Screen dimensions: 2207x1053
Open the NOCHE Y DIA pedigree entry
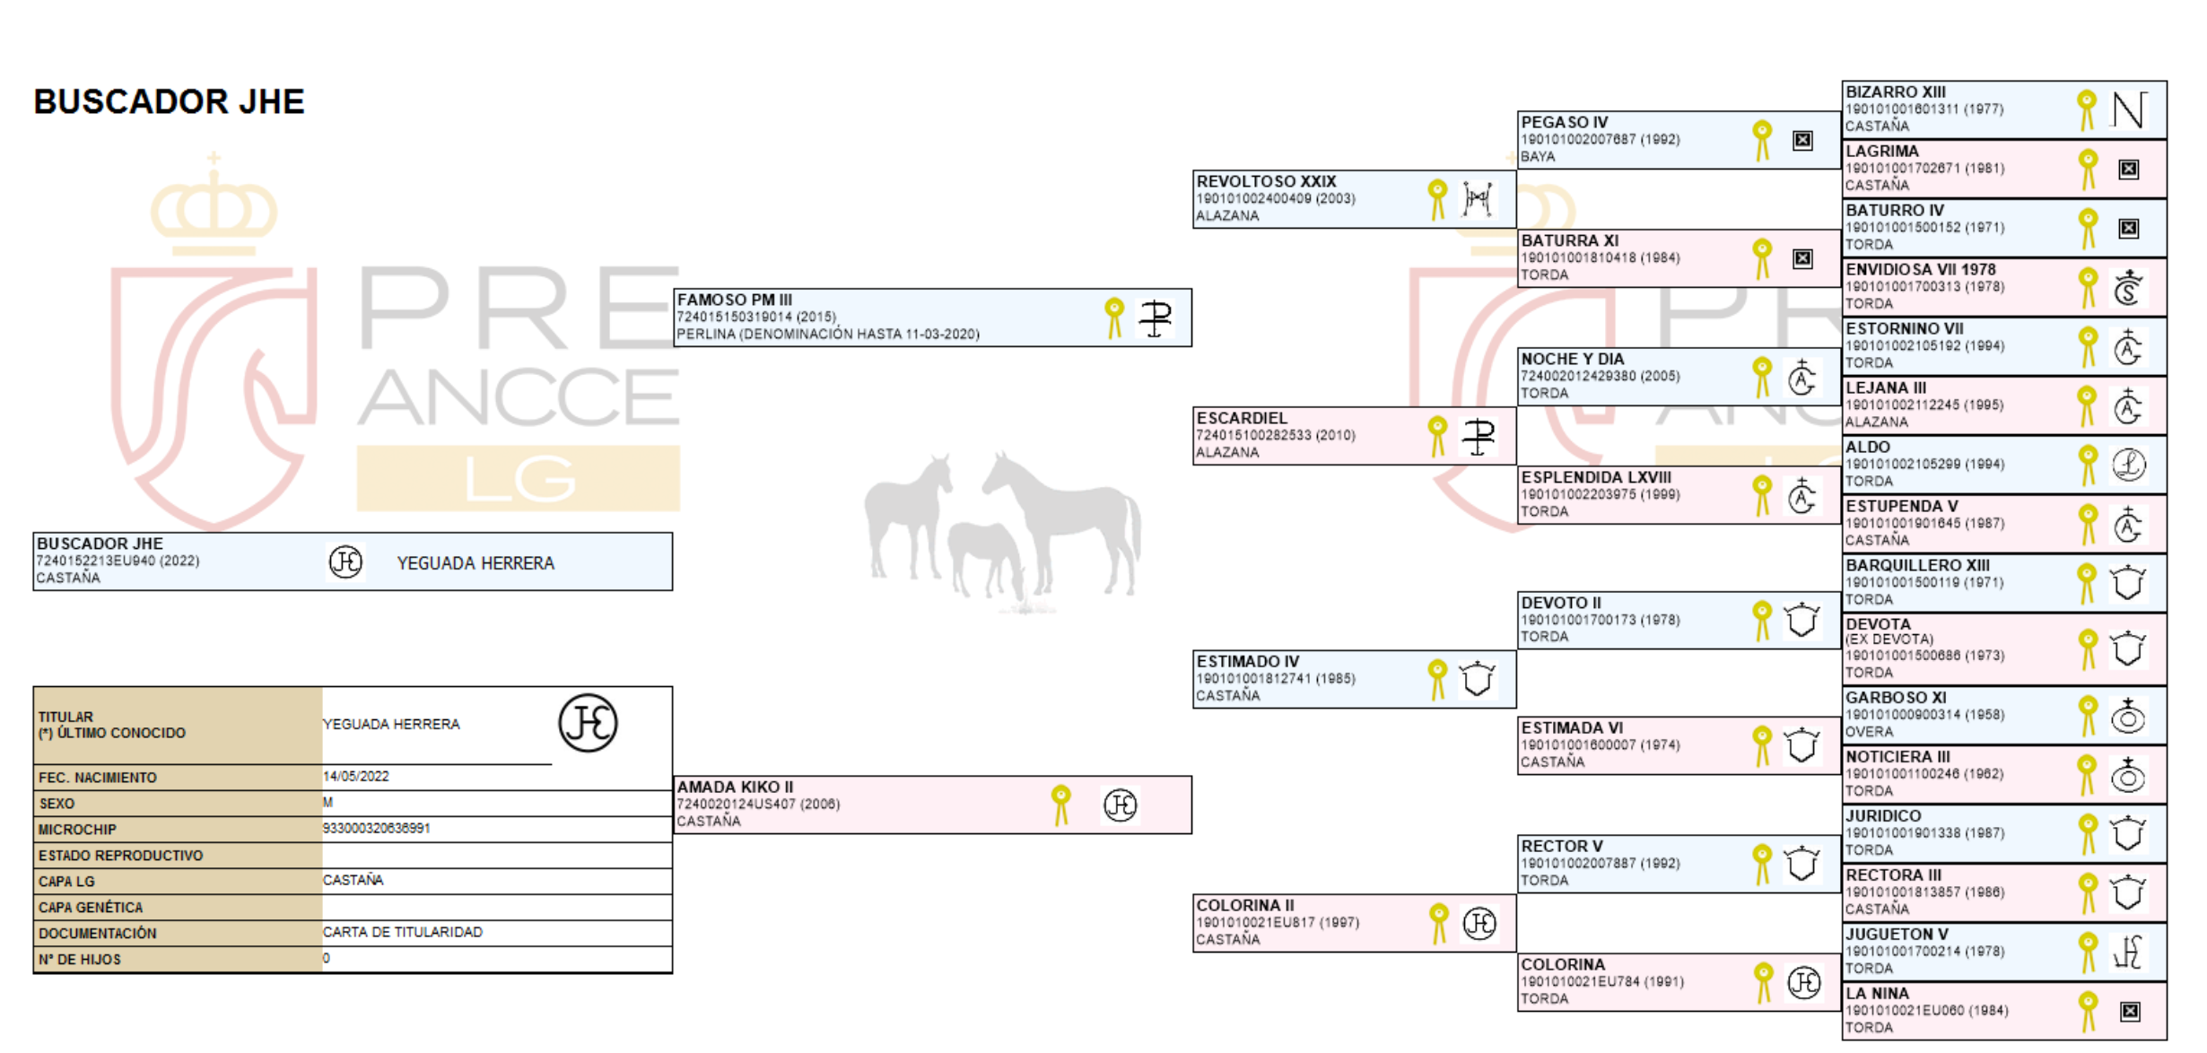click(x=1679, y=377)
